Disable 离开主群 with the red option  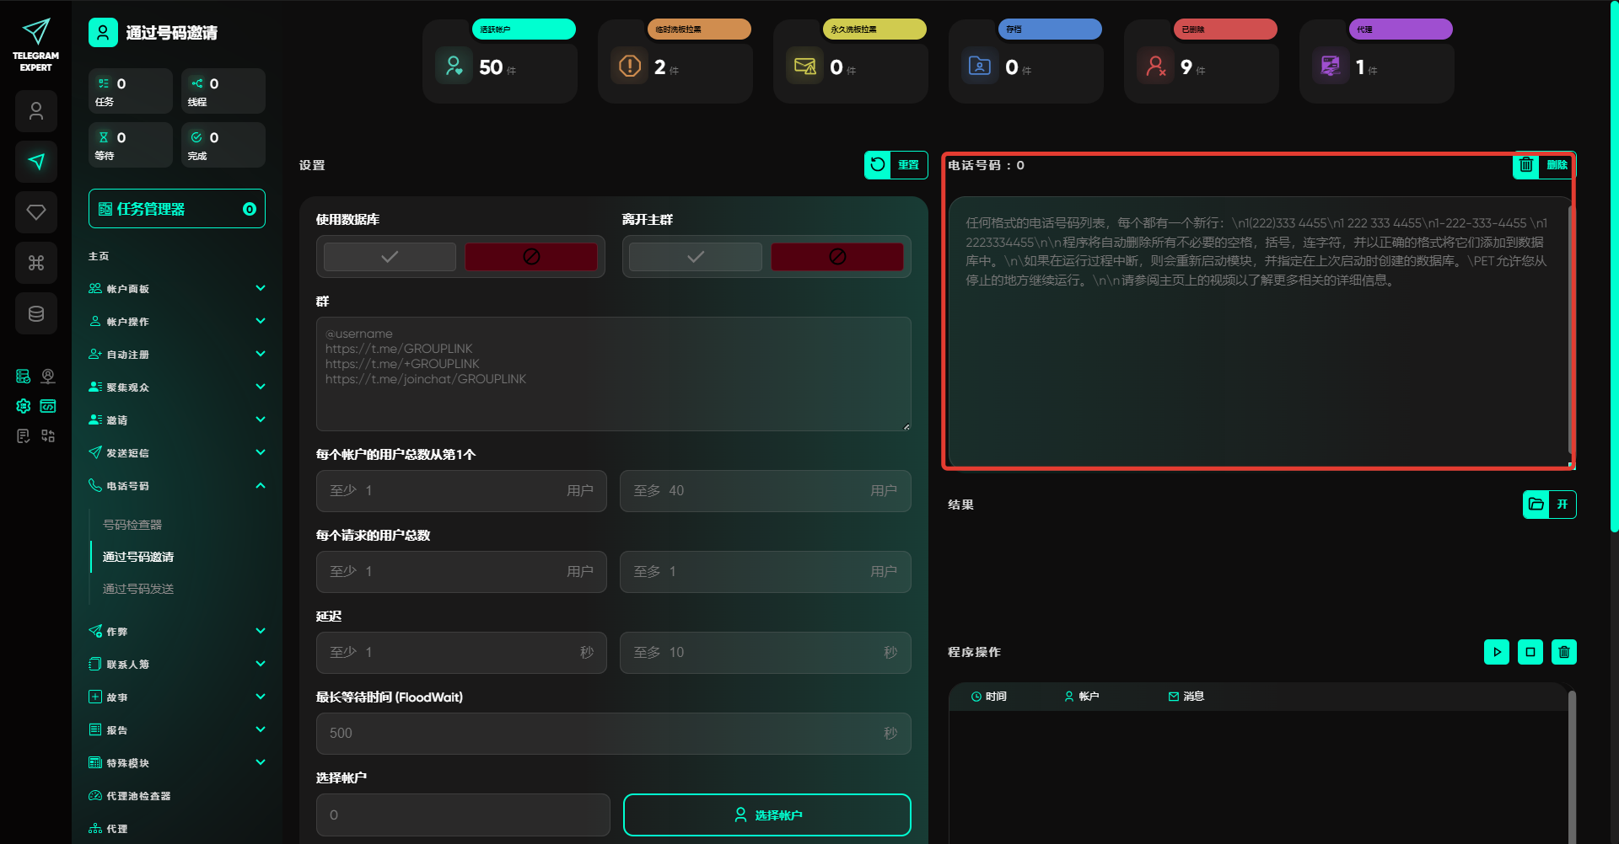tap(836, 257)
